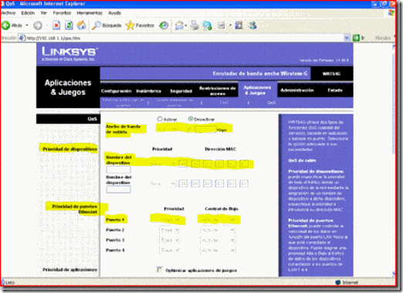Open the History/Media round icon in toolbar
Screen dimensions: 403x293
point(164,25)
